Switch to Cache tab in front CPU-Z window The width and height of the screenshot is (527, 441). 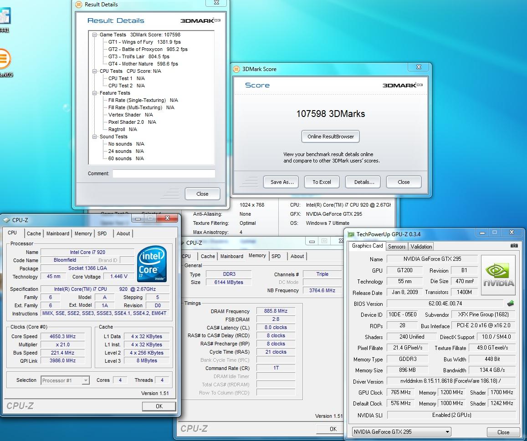[34, 233]
